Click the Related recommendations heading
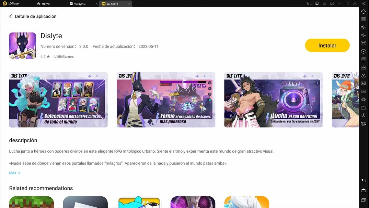 click(41, 188)
